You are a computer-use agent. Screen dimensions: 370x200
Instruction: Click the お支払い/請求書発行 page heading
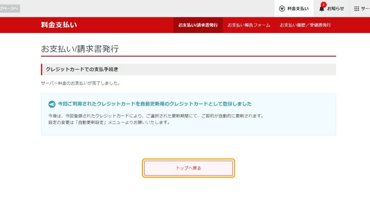(x=80, y=49)
